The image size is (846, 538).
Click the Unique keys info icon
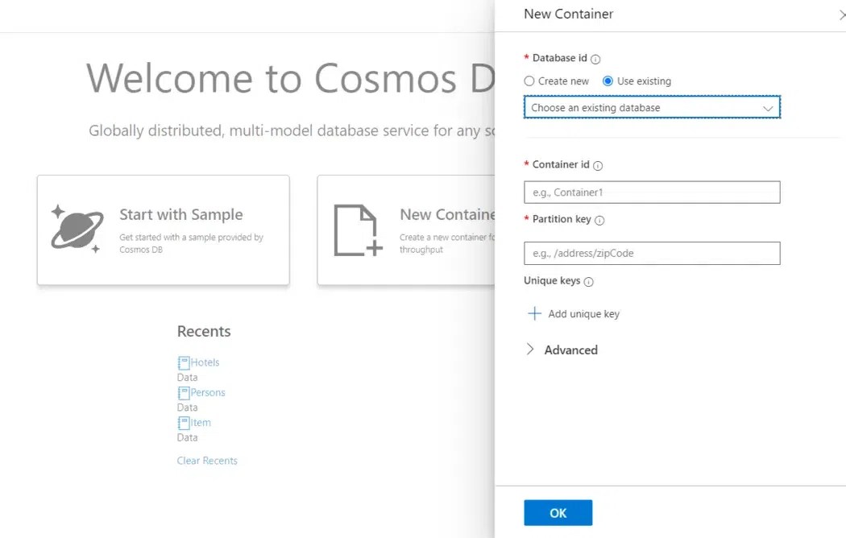click(588, 281)
